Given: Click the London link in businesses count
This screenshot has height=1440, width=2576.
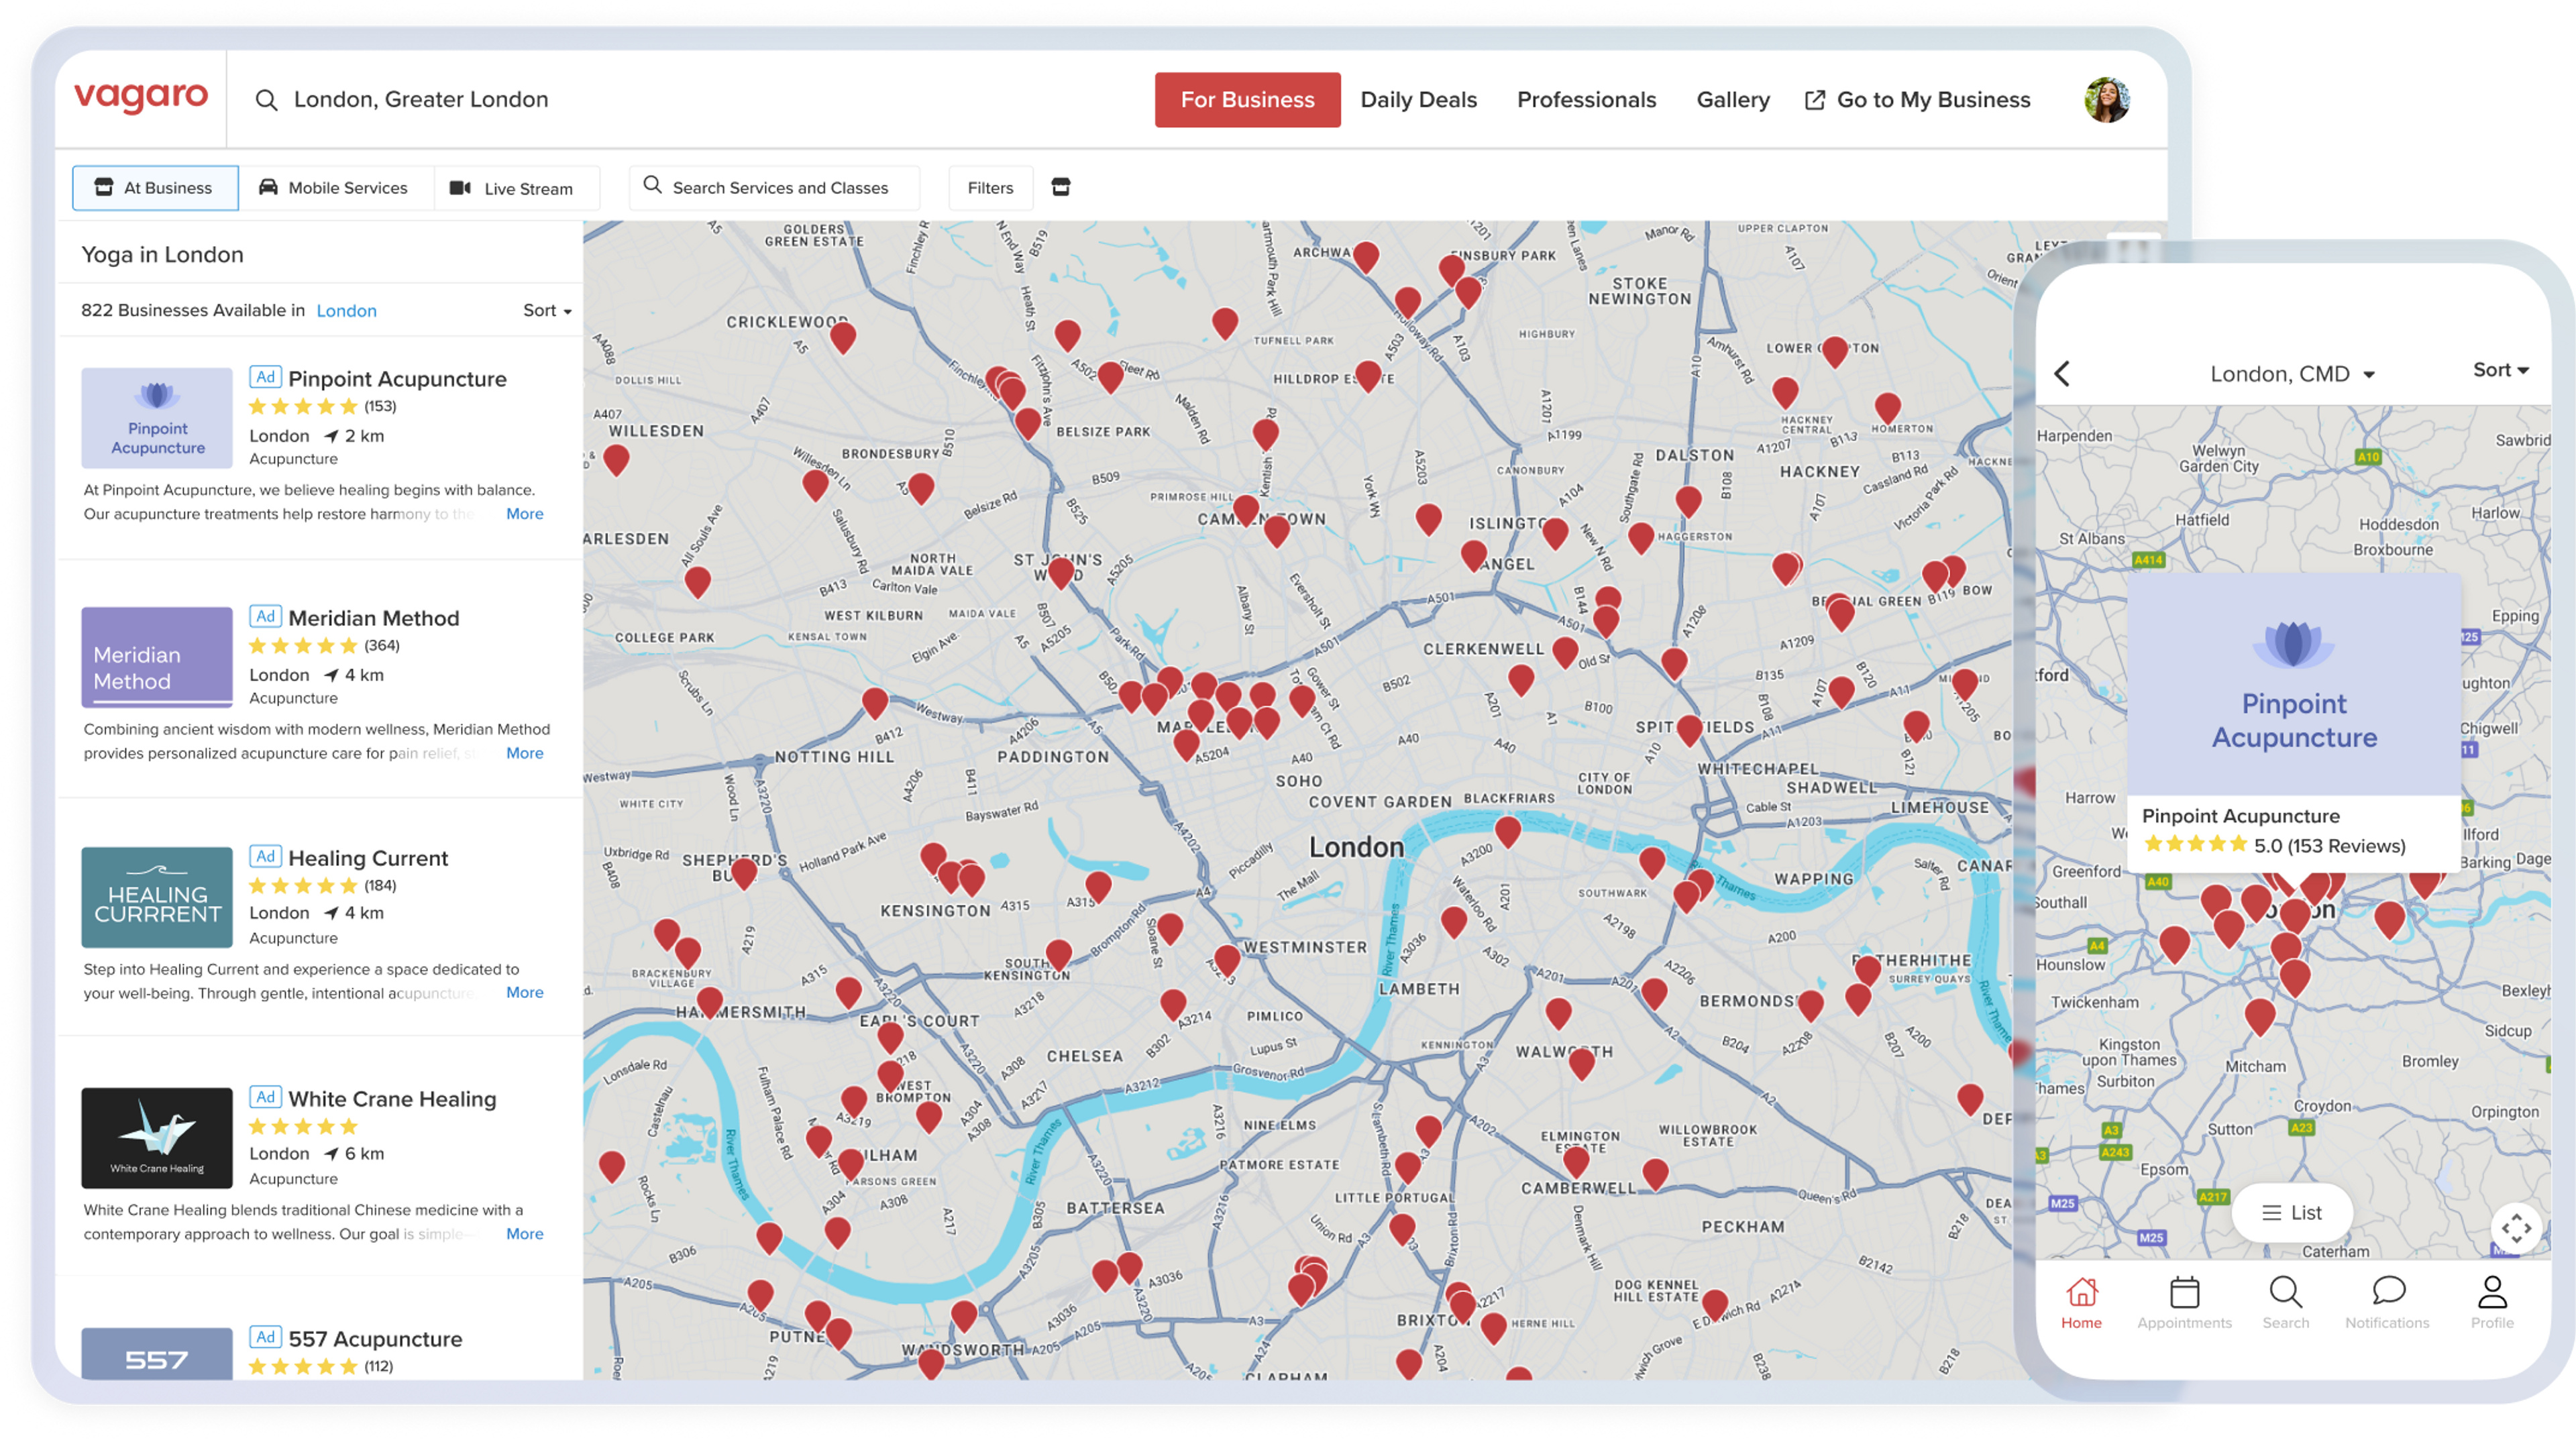Looking at the screenshot, I should (x=346, y=311).
